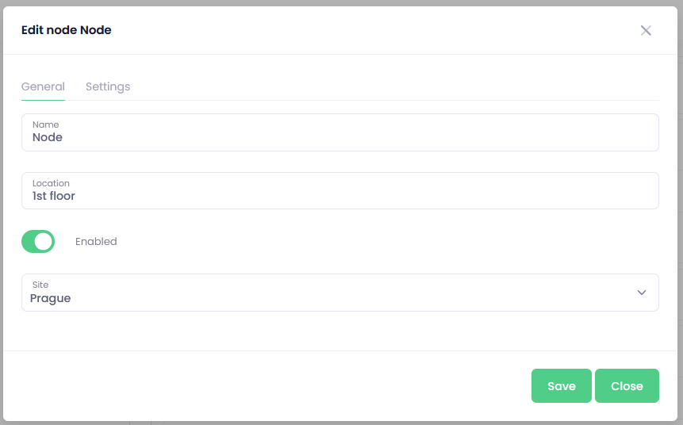Save the node changes
The height and width of the screenshot is (425, 683).
(561, 386)
